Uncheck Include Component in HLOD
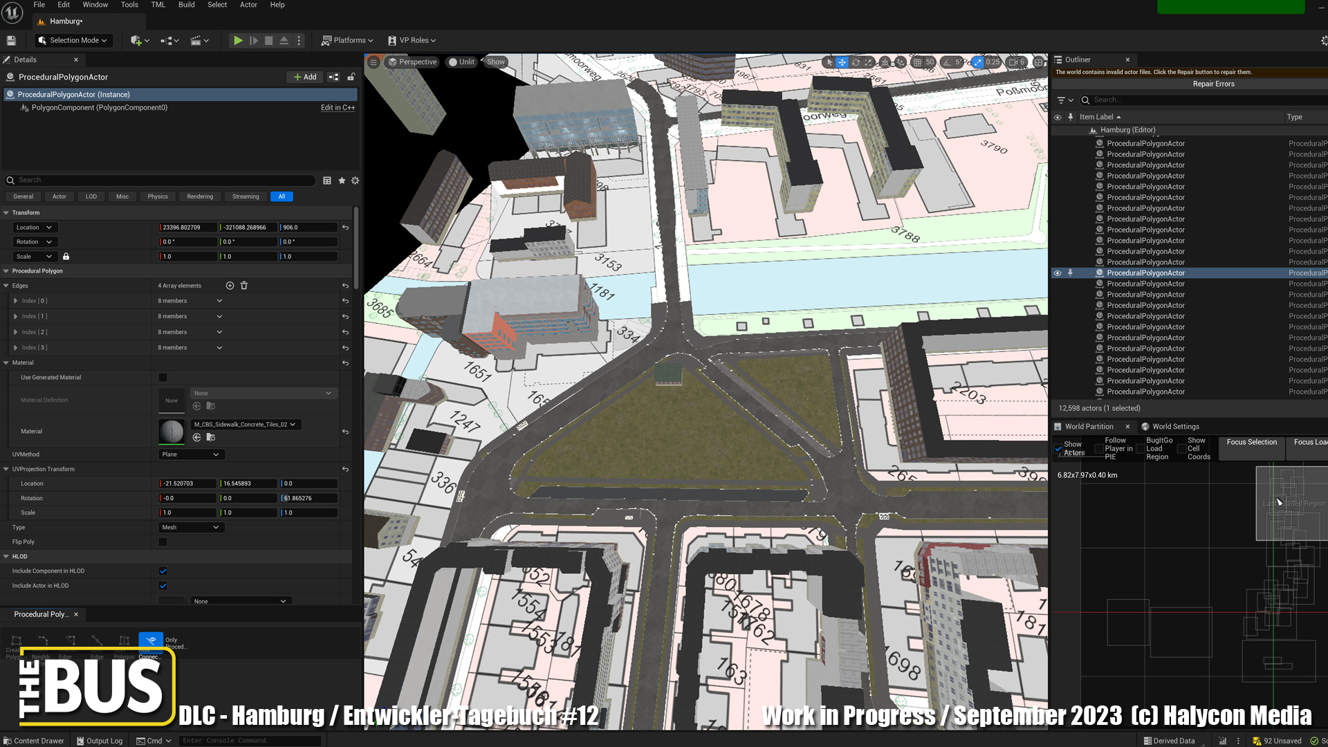This screenshot has height=747, width=1328. (163, 571)
